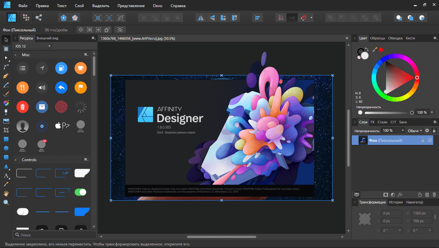Open the iOS 12 assets category dropdown

pos(33,46)
